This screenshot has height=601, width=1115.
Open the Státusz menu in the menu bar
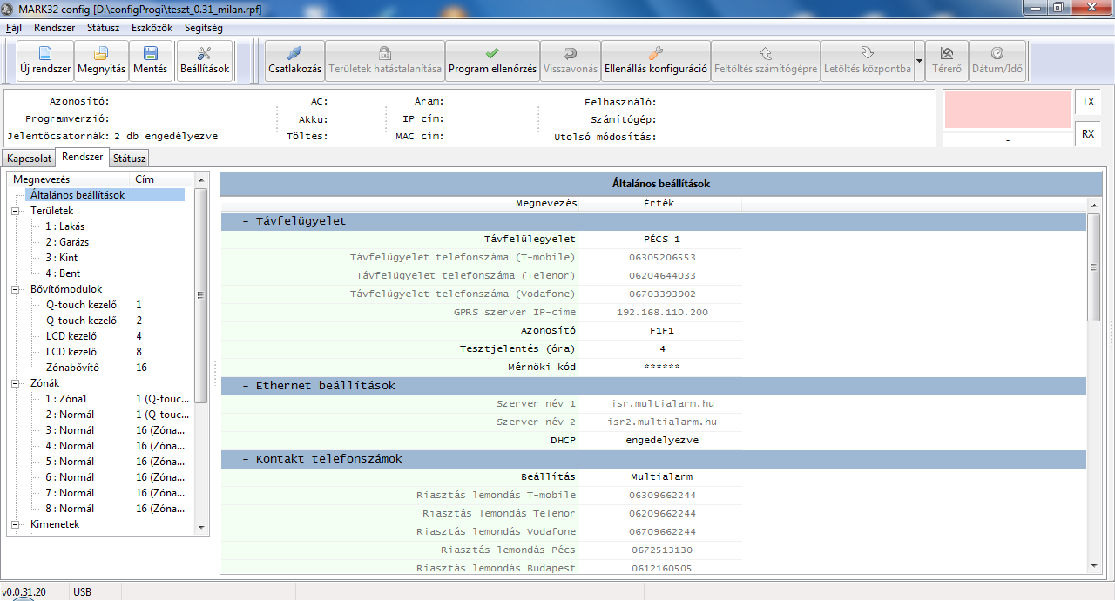tap(103, 28)
